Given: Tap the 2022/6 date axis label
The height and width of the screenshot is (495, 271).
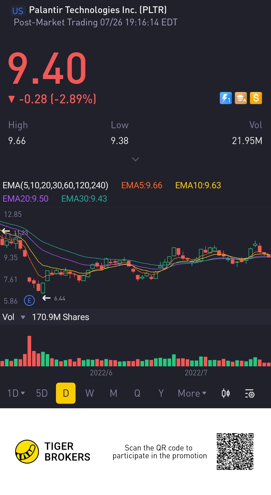Looking at the screenshot, I should 101,373.
